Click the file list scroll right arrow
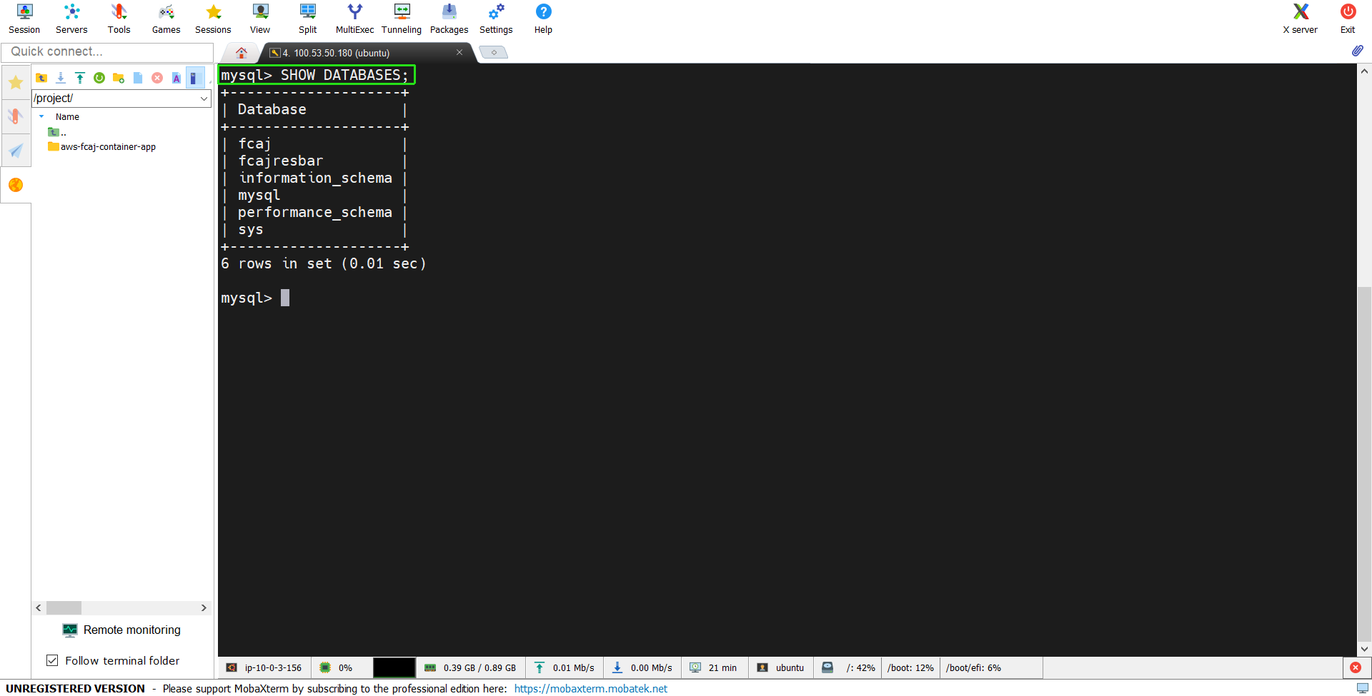The image size is (1372, 696). pyautogui.click(x=204, y=607)
